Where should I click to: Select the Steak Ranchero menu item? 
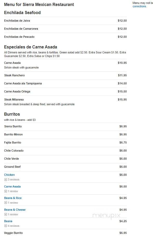[x=15, y=76]
